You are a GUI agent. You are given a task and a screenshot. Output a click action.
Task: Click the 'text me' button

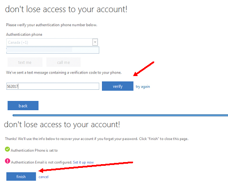pyautogui.click(x=25, y=62)
